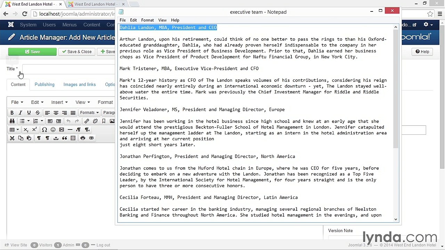
Task: Insert special character with omega icon
Action: 44,130
